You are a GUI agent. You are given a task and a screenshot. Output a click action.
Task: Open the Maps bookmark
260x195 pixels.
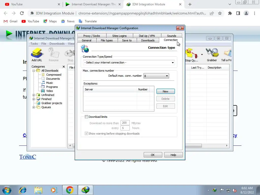50,21
